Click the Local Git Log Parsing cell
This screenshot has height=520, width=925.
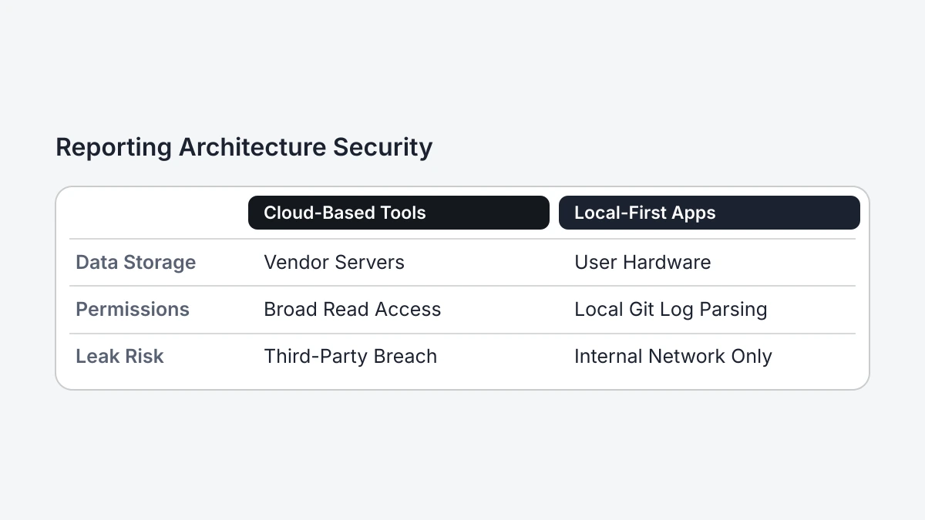[671, 310]
